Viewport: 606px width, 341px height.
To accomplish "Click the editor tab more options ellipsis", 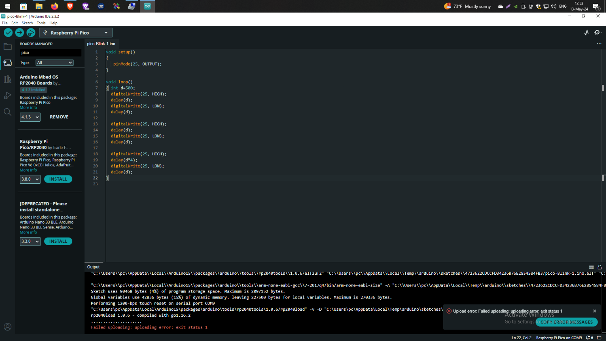I will point(599,44).
